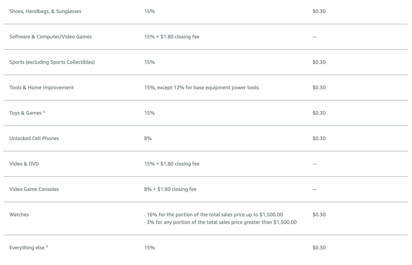
Task: Select the Video Game Consoles row
Action: tap(206, 189)
